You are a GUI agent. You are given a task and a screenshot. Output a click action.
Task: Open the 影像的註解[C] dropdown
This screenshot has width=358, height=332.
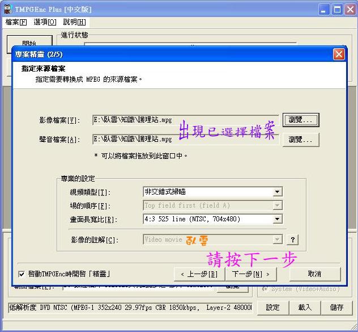(x=278, y=239)
